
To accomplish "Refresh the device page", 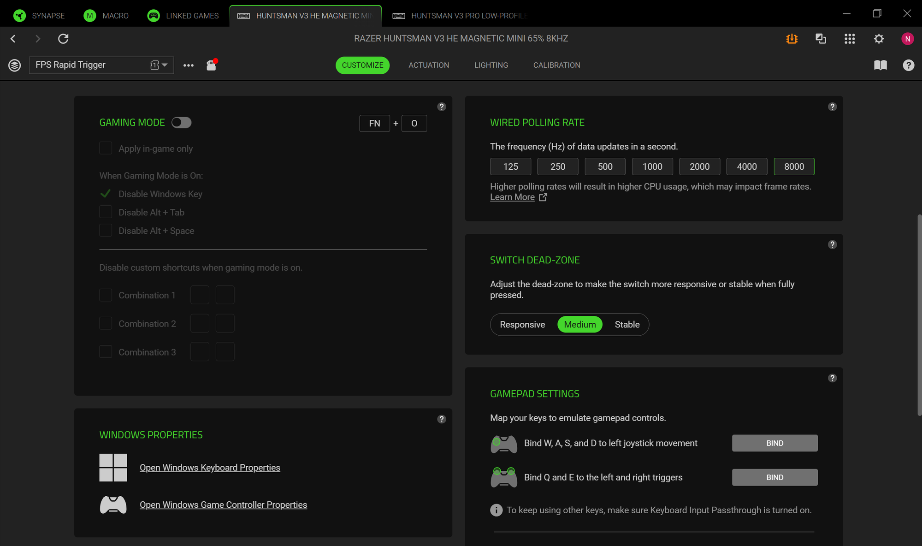I will pyautogui.click(x=63, y=39).
